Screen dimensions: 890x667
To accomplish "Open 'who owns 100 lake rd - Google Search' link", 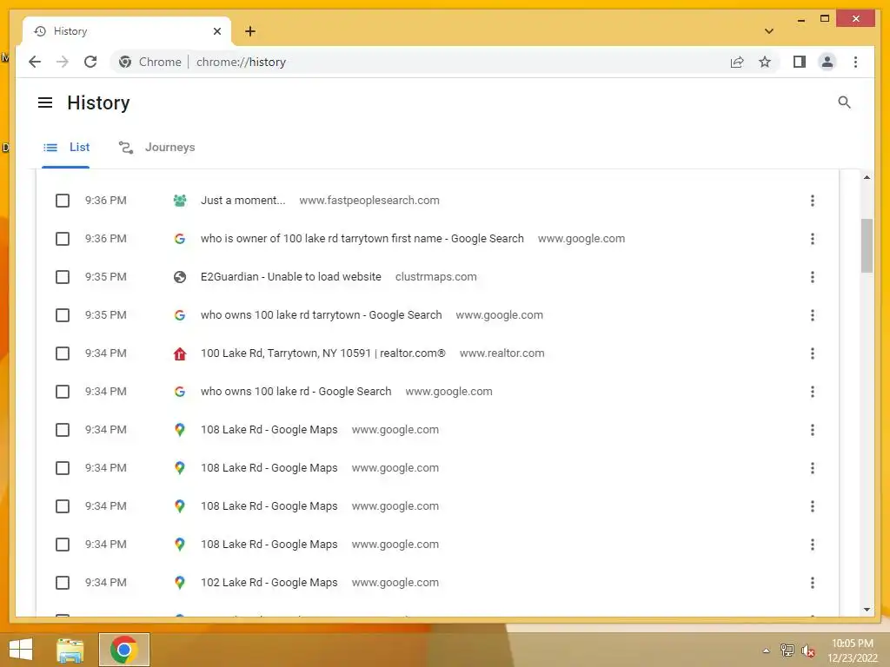I will coord(296,392).
